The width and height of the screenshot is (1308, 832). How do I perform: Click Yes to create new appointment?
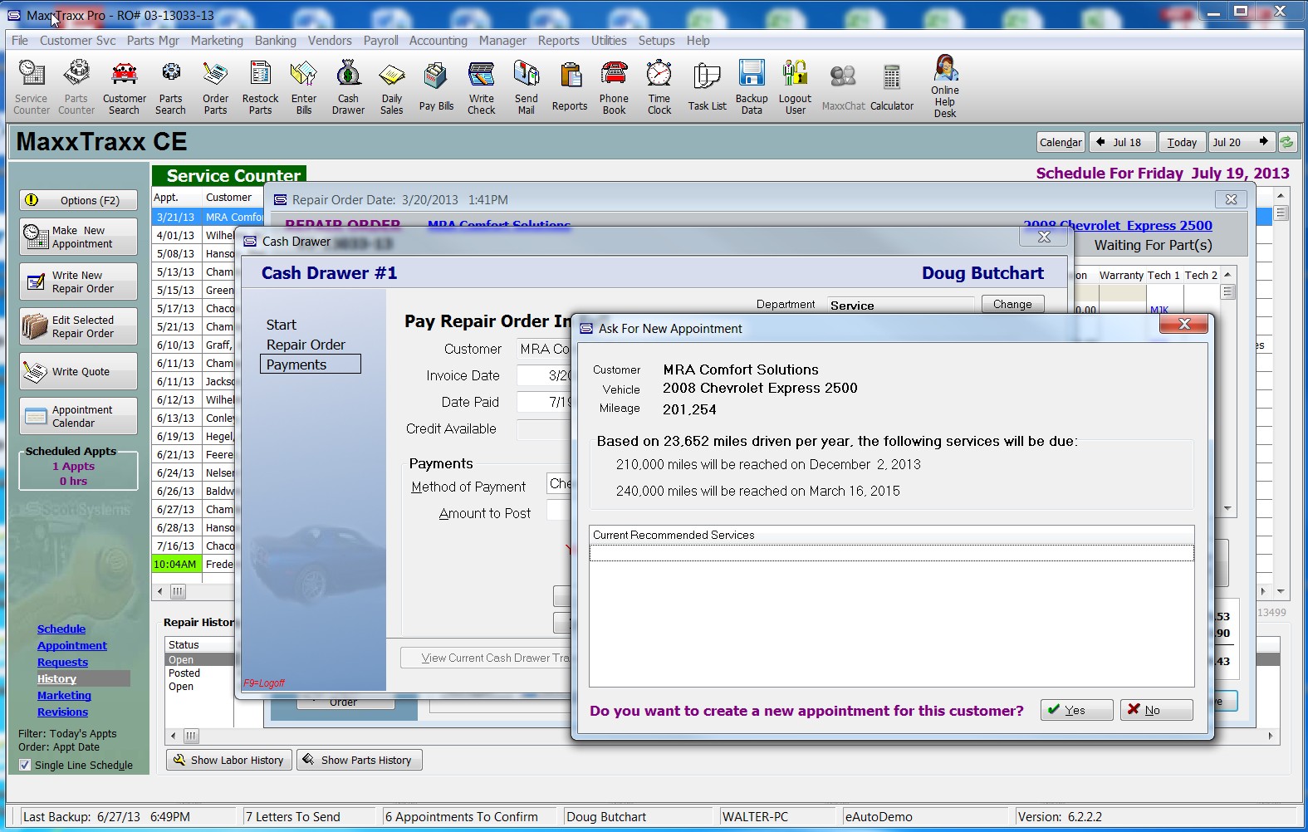pos(1076,710)
